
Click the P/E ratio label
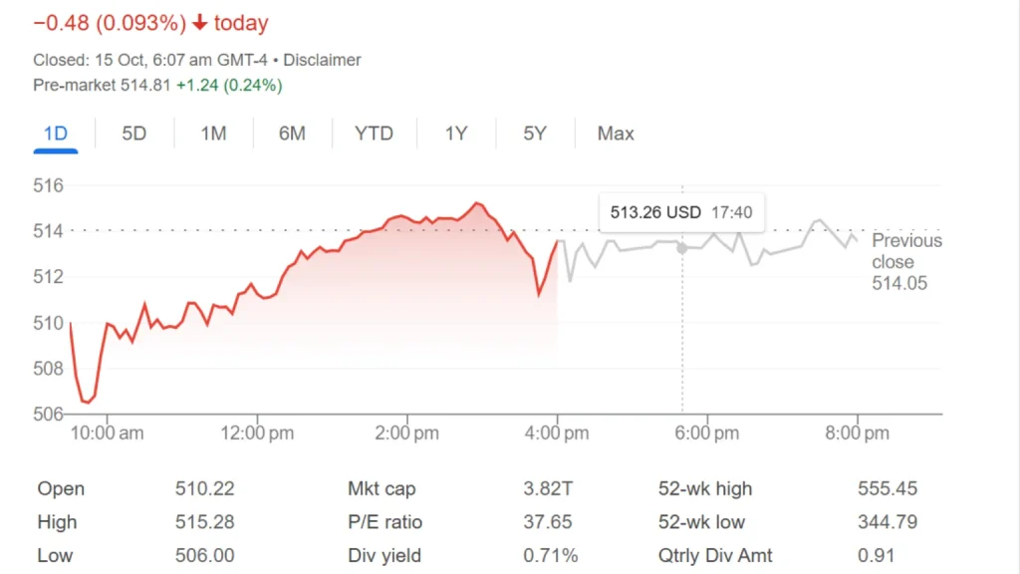(384, 522)
